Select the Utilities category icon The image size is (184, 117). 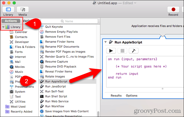[x=12, y=102]
